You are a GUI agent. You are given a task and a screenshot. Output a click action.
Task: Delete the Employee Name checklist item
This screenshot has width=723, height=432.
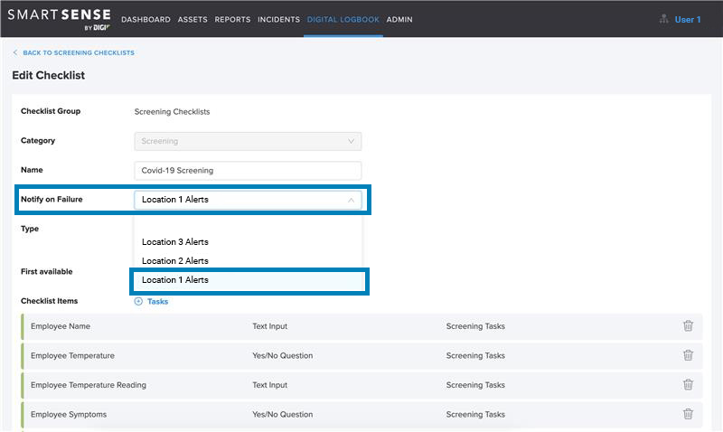click(x=688, y=325)
